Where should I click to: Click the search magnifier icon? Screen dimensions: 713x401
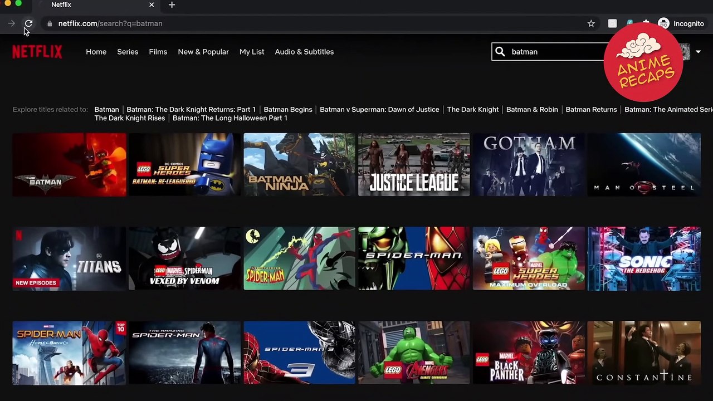(500, 52)
